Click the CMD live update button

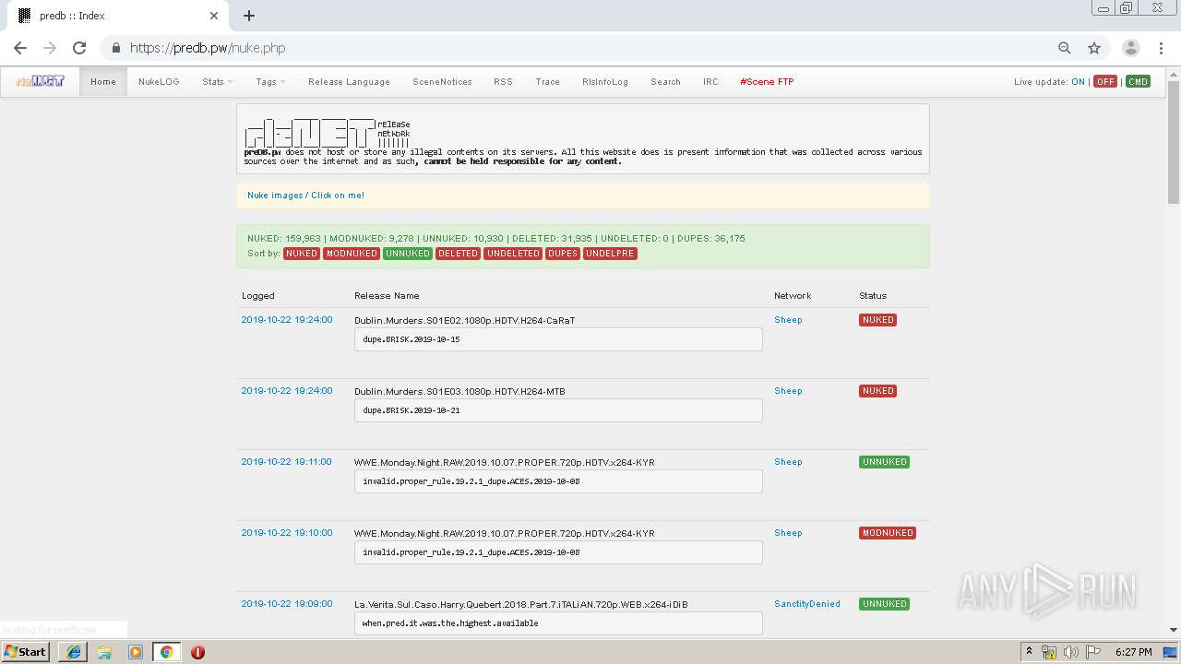[1138, 82]
